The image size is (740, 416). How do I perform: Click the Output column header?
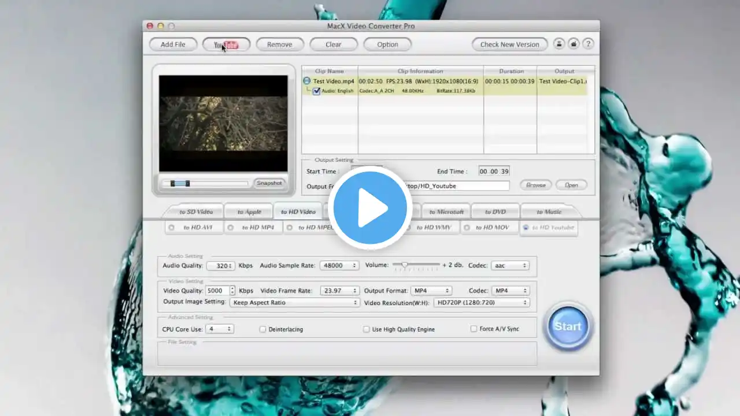click(x=565, y=72)
